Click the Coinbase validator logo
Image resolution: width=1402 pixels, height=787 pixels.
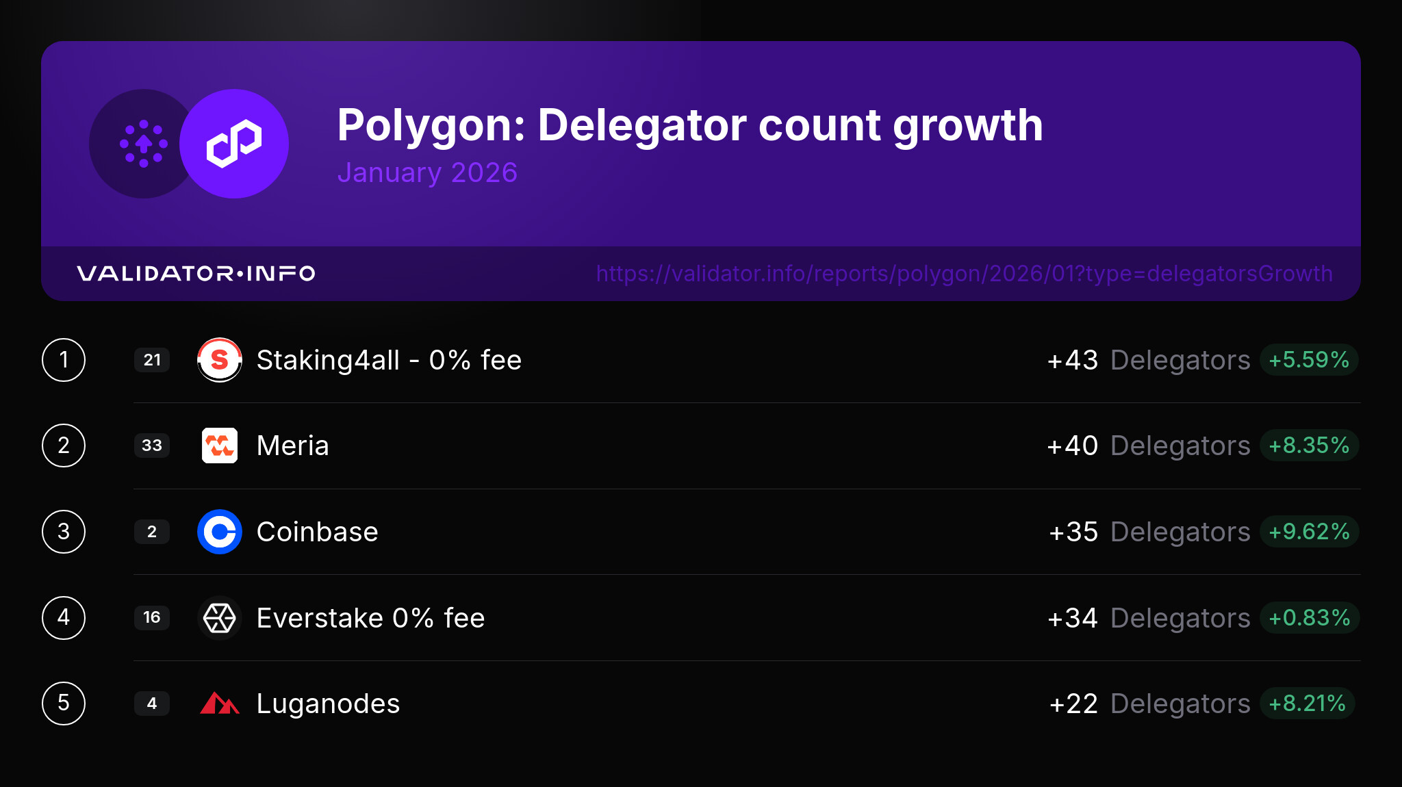coord(219,532)
